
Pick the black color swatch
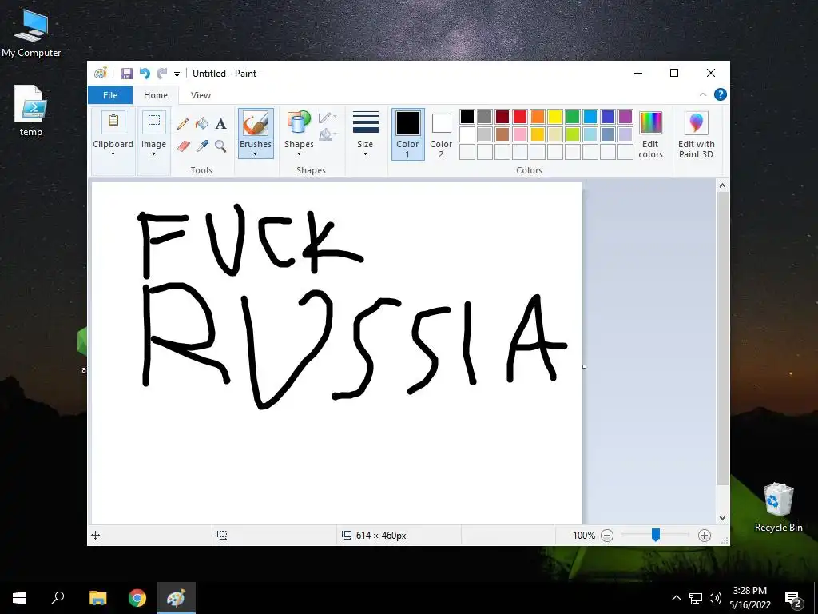click(467, 117)
